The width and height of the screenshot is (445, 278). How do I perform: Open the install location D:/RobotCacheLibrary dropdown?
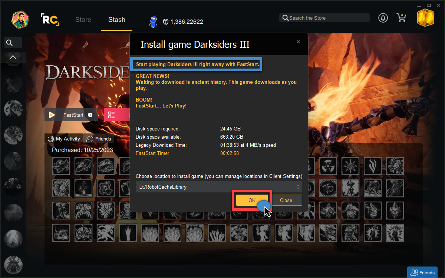pyautogui.click(x=219, y=187)
